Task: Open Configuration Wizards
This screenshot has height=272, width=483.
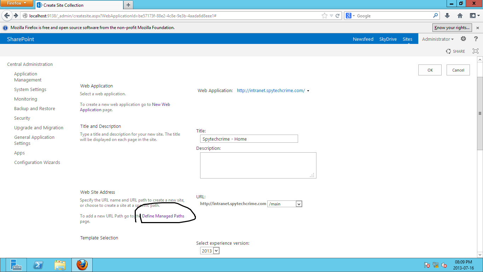Action: point(37,163)
